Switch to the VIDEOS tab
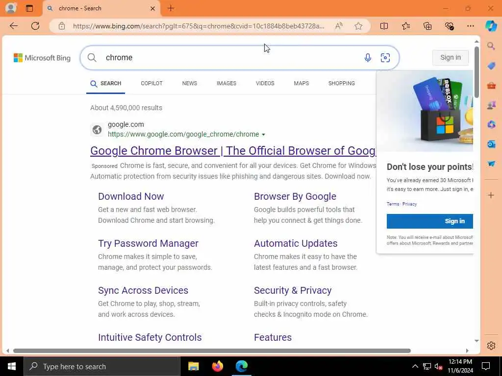 (265, 83)
